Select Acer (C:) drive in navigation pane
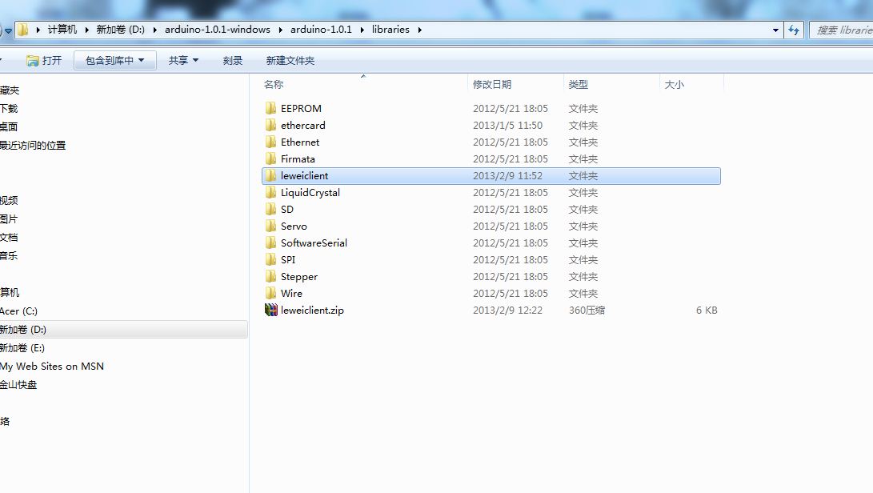This screenshot has height=493, width=873. [x=19, y=311]
